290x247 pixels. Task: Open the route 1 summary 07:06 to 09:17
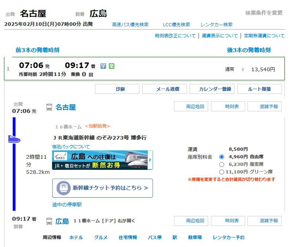tap(144, 69)
